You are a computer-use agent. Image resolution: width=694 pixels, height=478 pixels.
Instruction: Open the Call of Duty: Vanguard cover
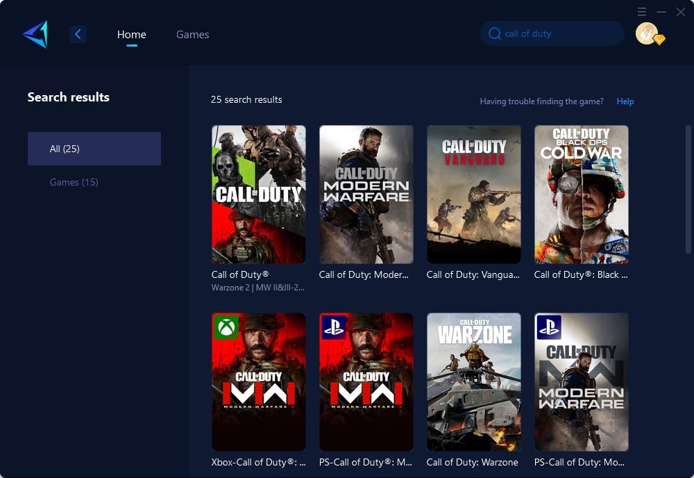point(473,195)
